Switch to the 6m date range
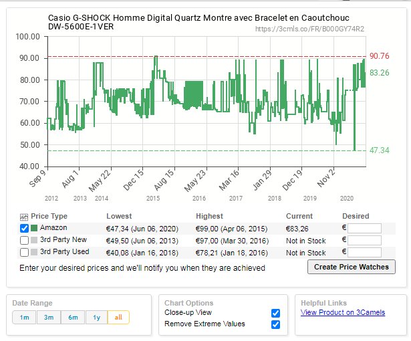This screenshot has width=411, height=341. tap(73, 318)
